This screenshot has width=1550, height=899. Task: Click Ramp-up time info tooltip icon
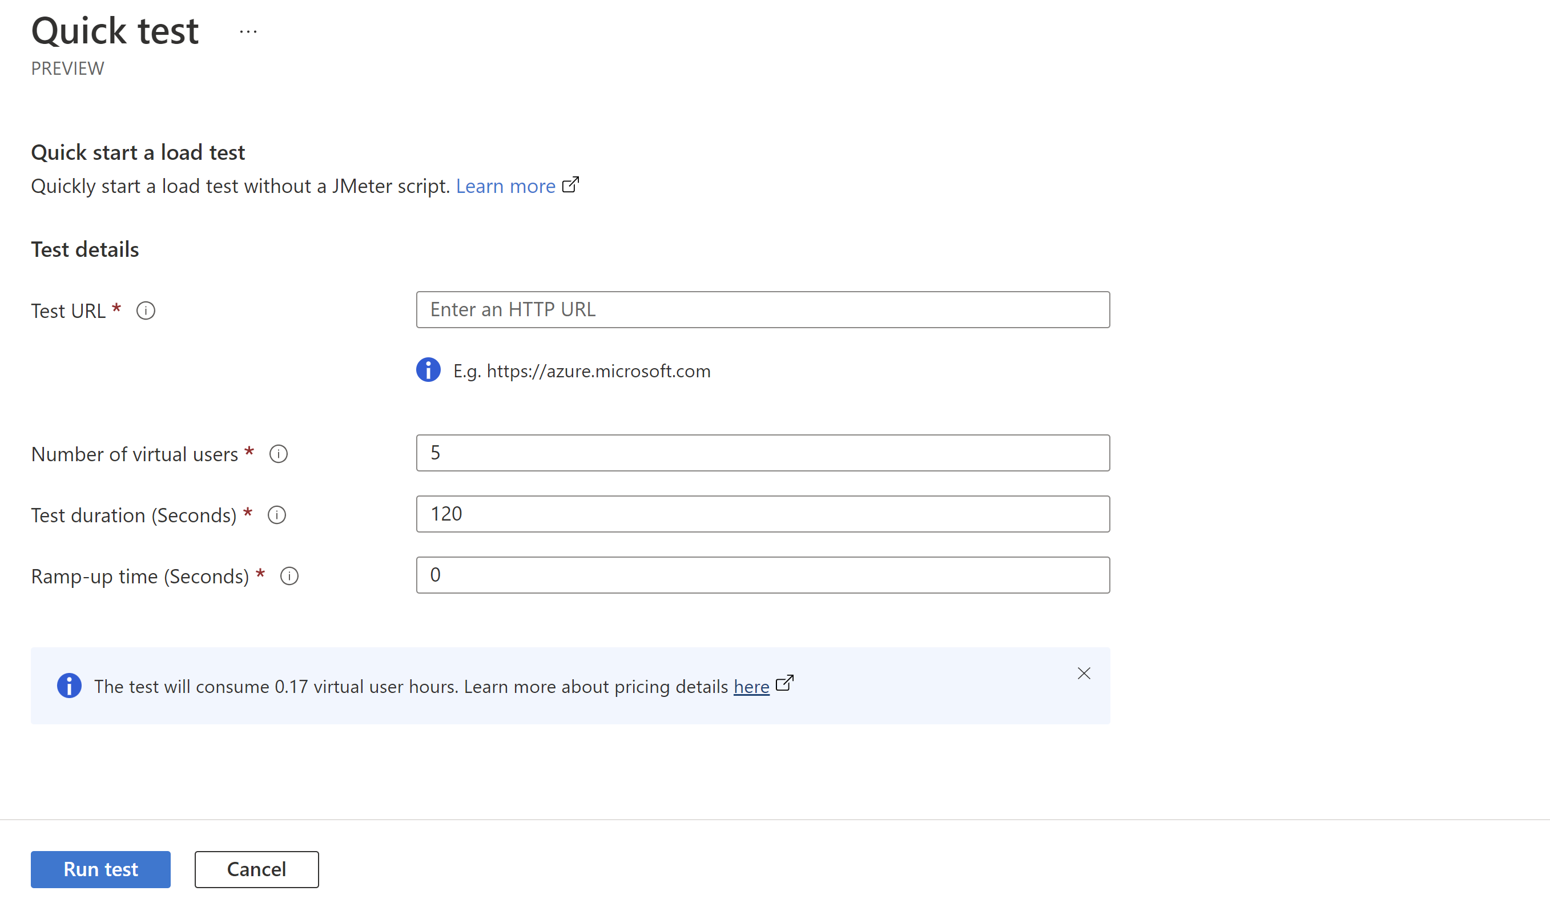point(289,576)
